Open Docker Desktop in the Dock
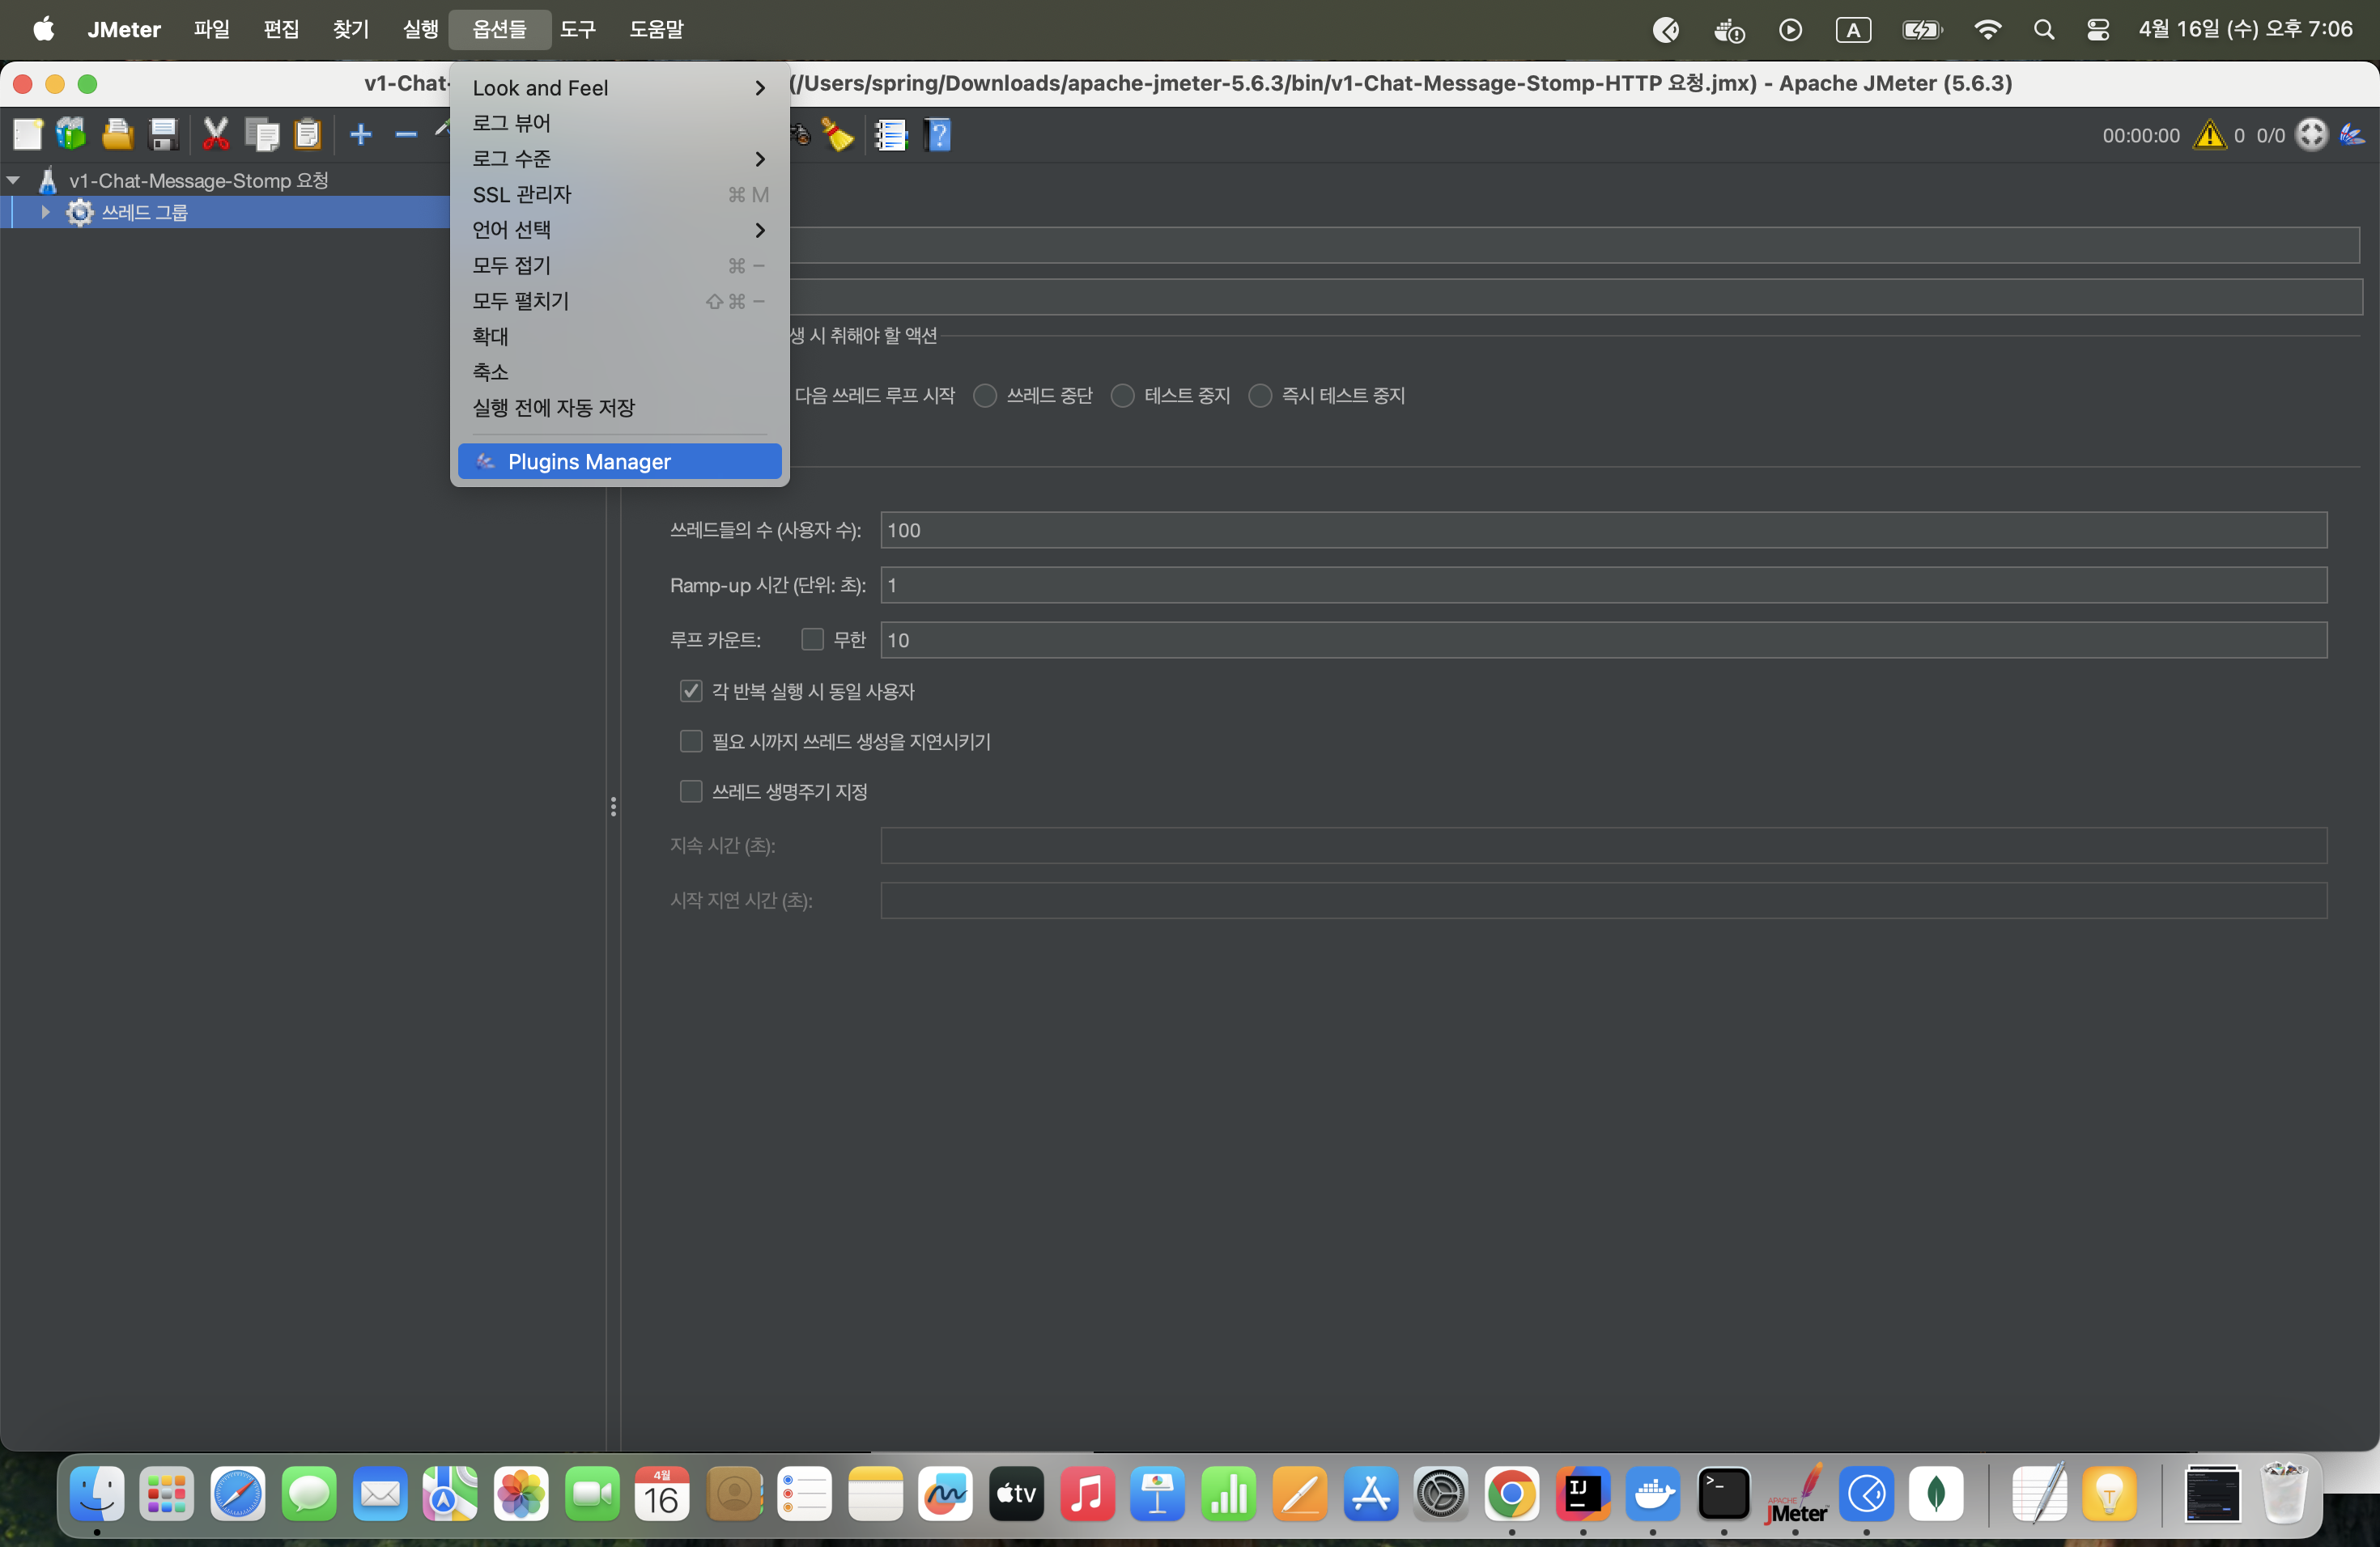Screen dimensions: 2380x1547 pyautogui.click(x=1653, y=1495)
